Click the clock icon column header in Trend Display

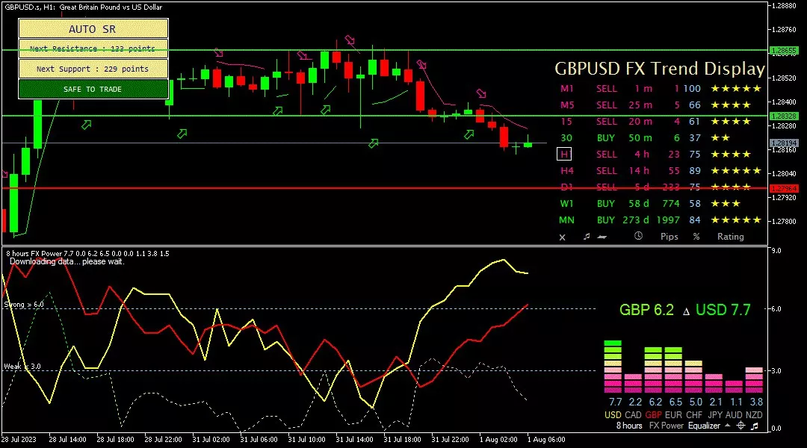pyautogui.click(x=638, y=235)
